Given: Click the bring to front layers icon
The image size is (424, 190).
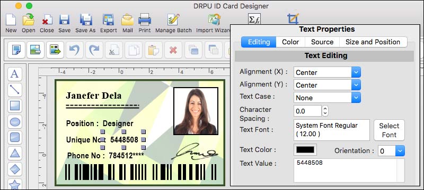Looking at the screenshot, I should click(x=193, y=50).
